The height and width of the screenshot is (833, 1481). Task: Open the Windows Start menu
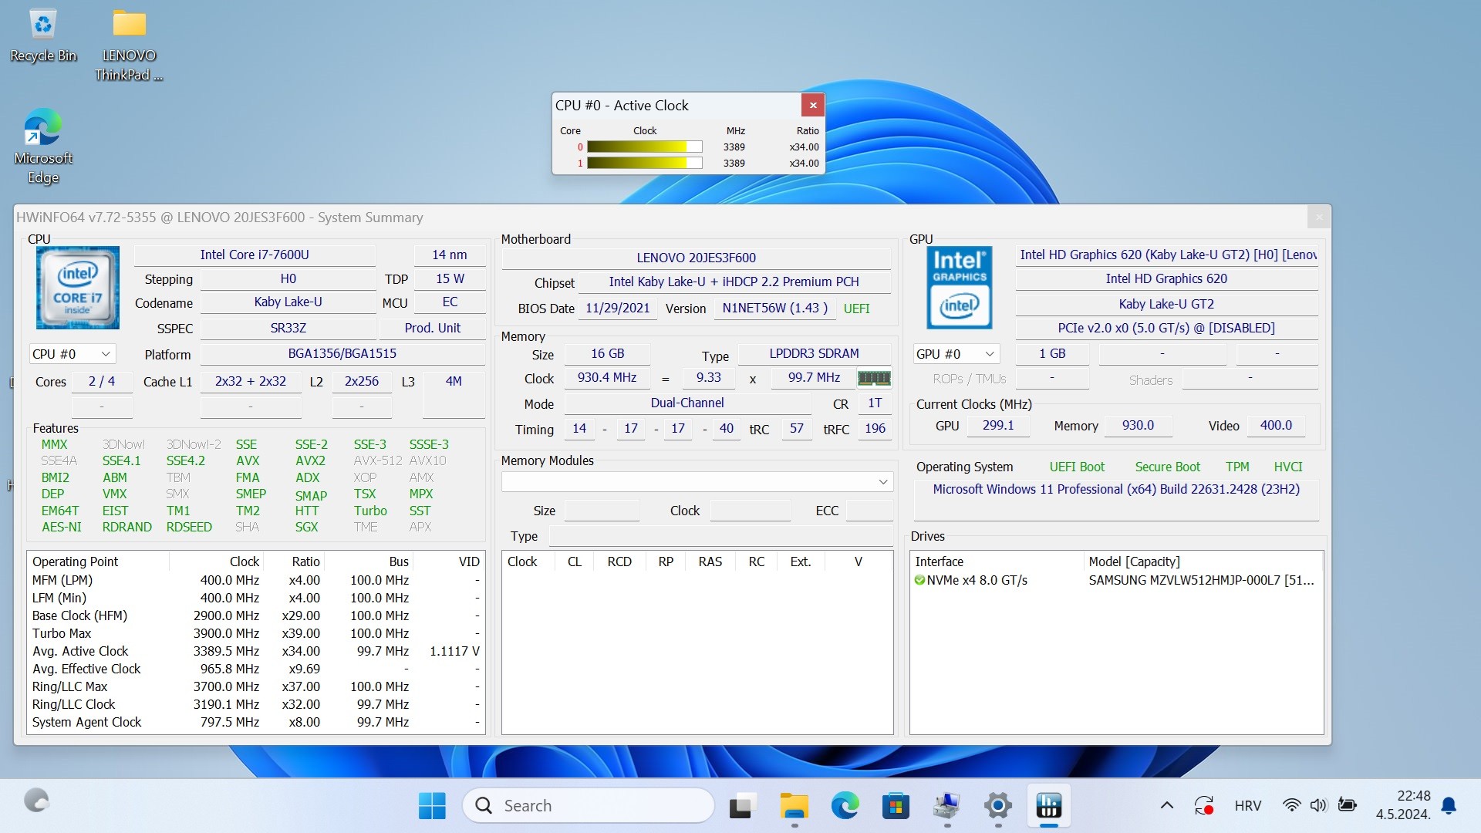(432, 806)
